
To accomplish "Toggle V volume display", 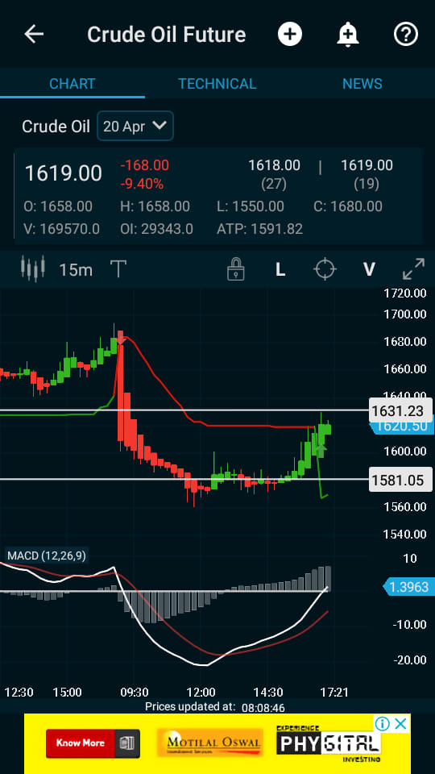I will (369, 269).
